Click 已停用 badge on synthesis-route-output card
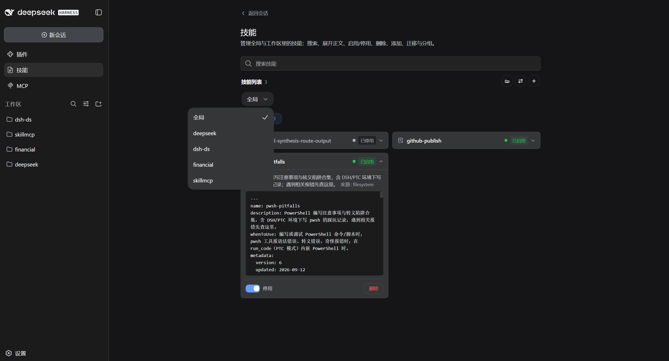This screenshot has width=669, height=361. tap(367, 141)
